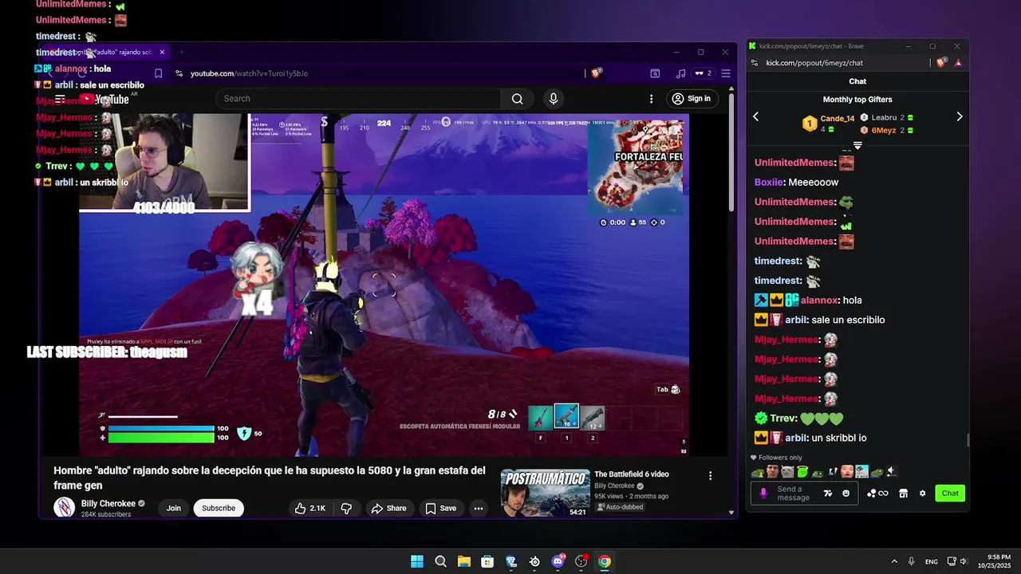The width and height of the screenshot is (1021, 574).
Task: Open Leabru gifter name
Action: [x=884, y=118]
